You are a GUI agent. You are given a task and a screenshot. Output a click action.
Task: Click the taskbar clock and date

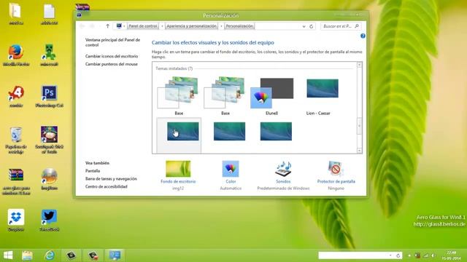(x=452, y=255)
